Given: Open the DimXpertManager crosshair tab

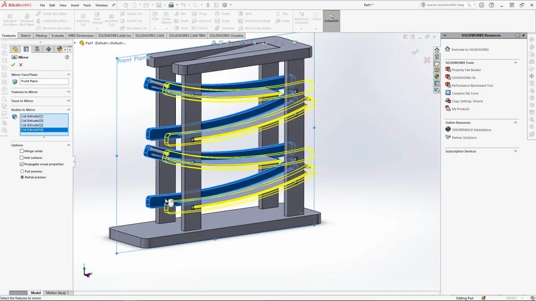Looking at the screenshot, I should tap(48, 49).
